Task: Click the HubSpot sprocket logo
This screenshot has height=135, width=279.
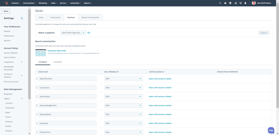Action: pyautogui.click(x=6, y=3)
